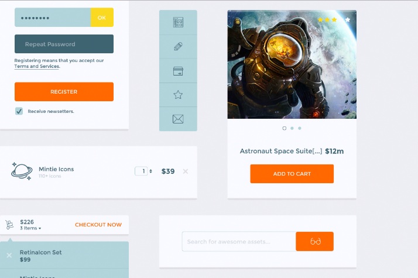Click the star favorites icon in sidebar
This screenshot has height=278, width=418.
tap(178, 95)
